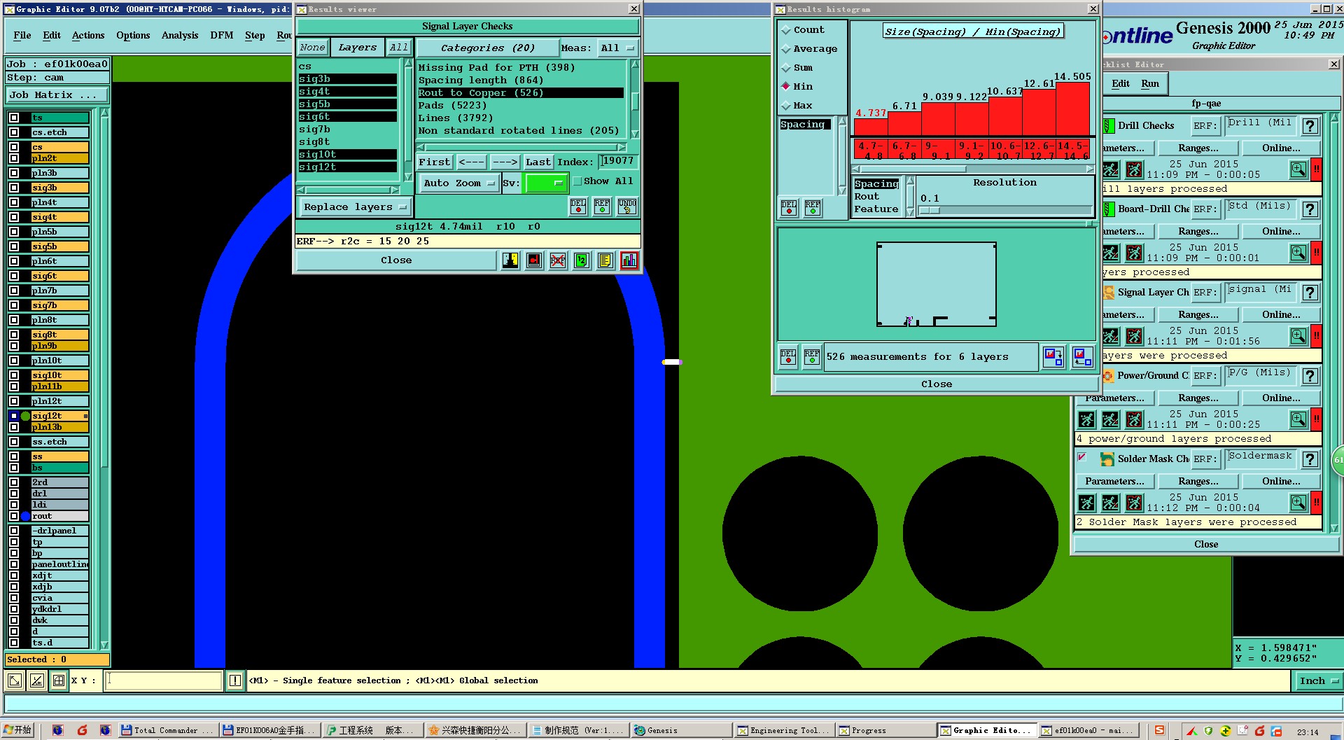Toggle visibility box of layer drl
The height and width of the screenshot is (740, 1344).
pyautogui.click(x=14, y=494)
